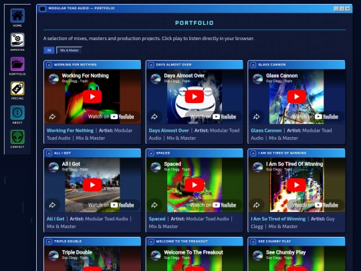
Task: Open Glass Cannon caption link
Action: coord(266,130)
